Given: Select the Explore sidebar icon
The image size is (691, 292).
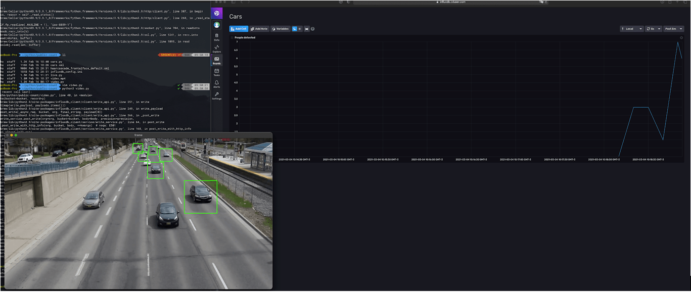Looking at the screenshot, I should point(217,49).
